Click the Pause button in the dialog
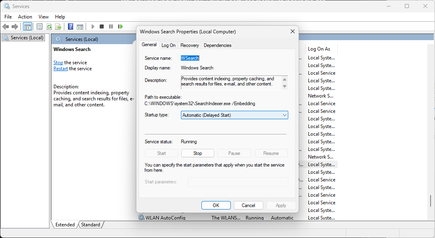 [234, 153]
